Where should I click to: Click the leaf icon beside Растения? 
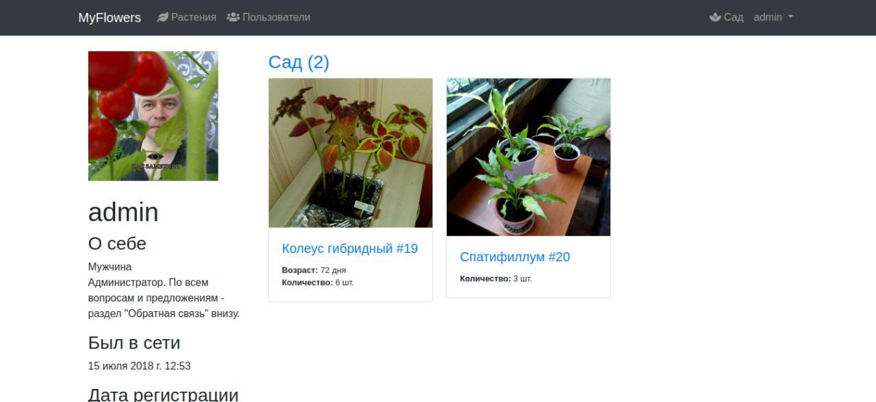[x=162, y=17]
